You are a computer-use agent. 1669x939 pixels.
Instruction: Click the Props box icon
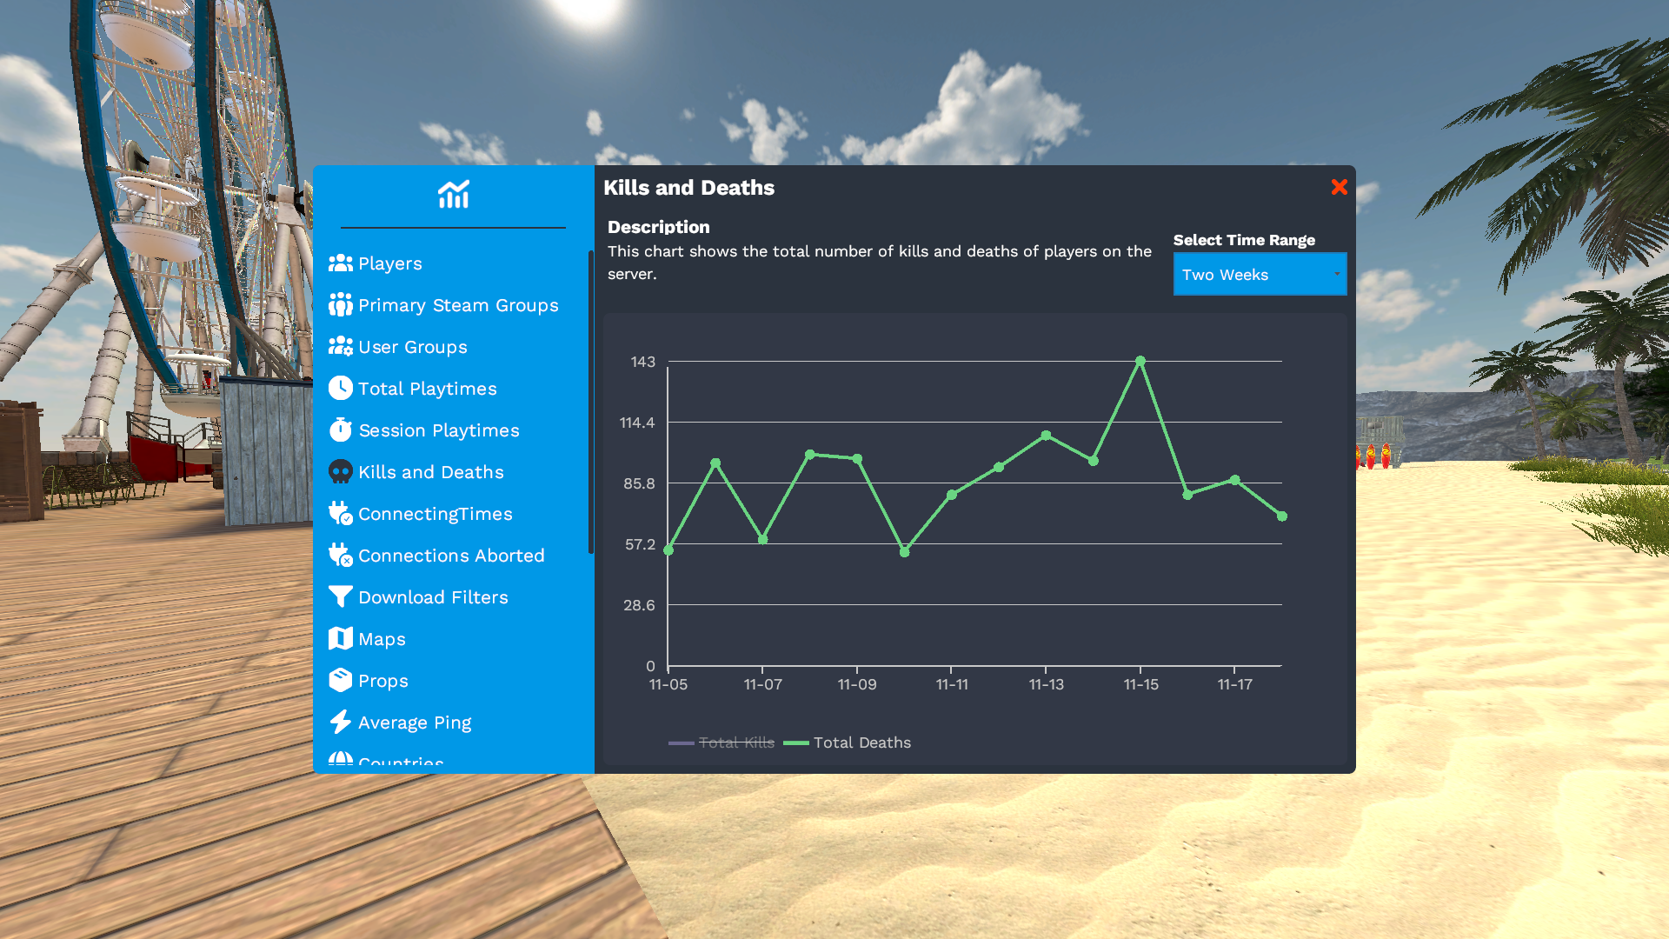(341, 680)
